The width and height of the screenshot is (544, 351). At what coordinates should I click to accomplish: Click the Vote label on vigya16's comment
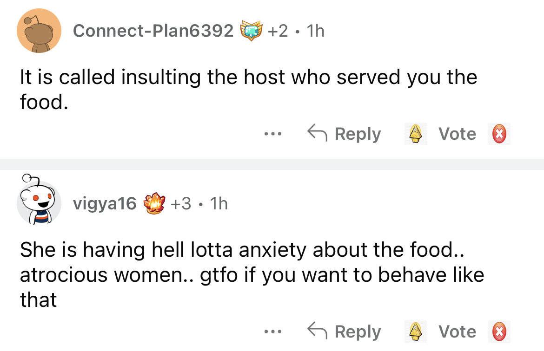coord(458,331)
